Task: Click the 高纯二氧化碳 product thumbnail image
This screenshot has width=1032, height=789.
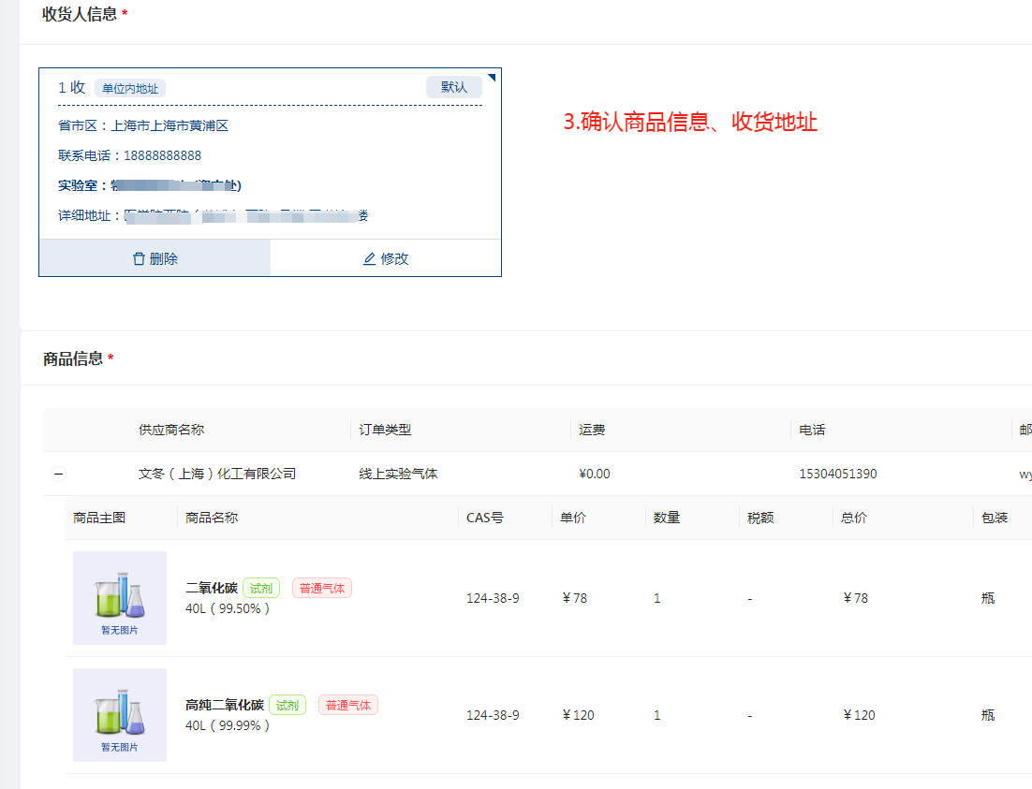Action: click(120, 714)
